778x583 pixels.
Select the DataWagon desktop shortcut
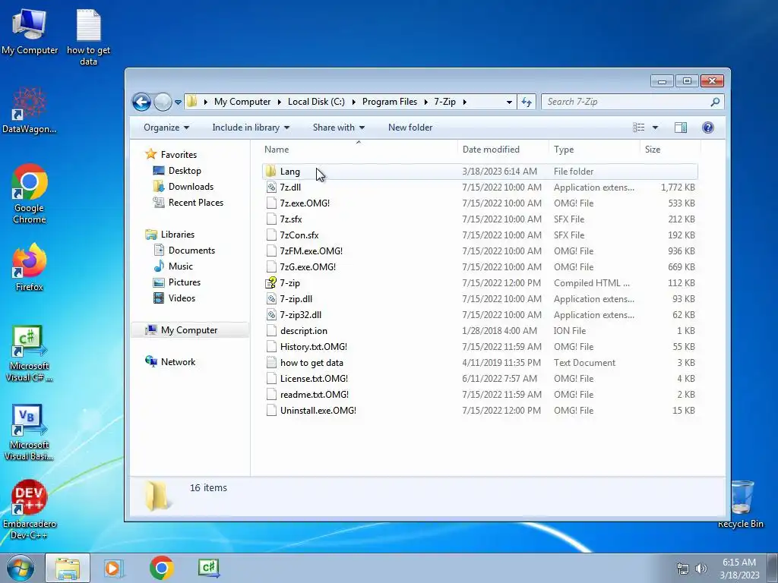30,111
